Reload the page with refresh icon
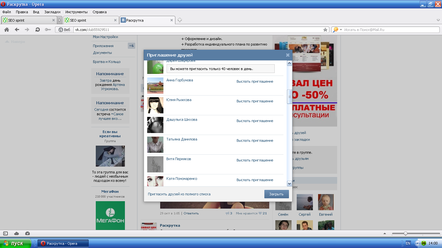Viewport: 442px width, 248px height. point(38,30)
